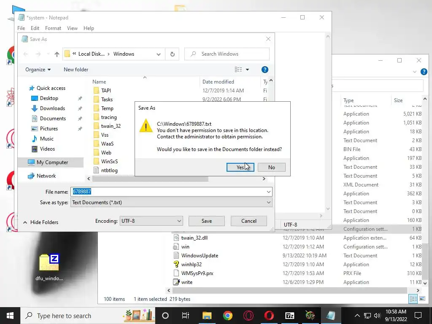Select the Temp folder
Viewport: 432px width, 324px height.
107,108
